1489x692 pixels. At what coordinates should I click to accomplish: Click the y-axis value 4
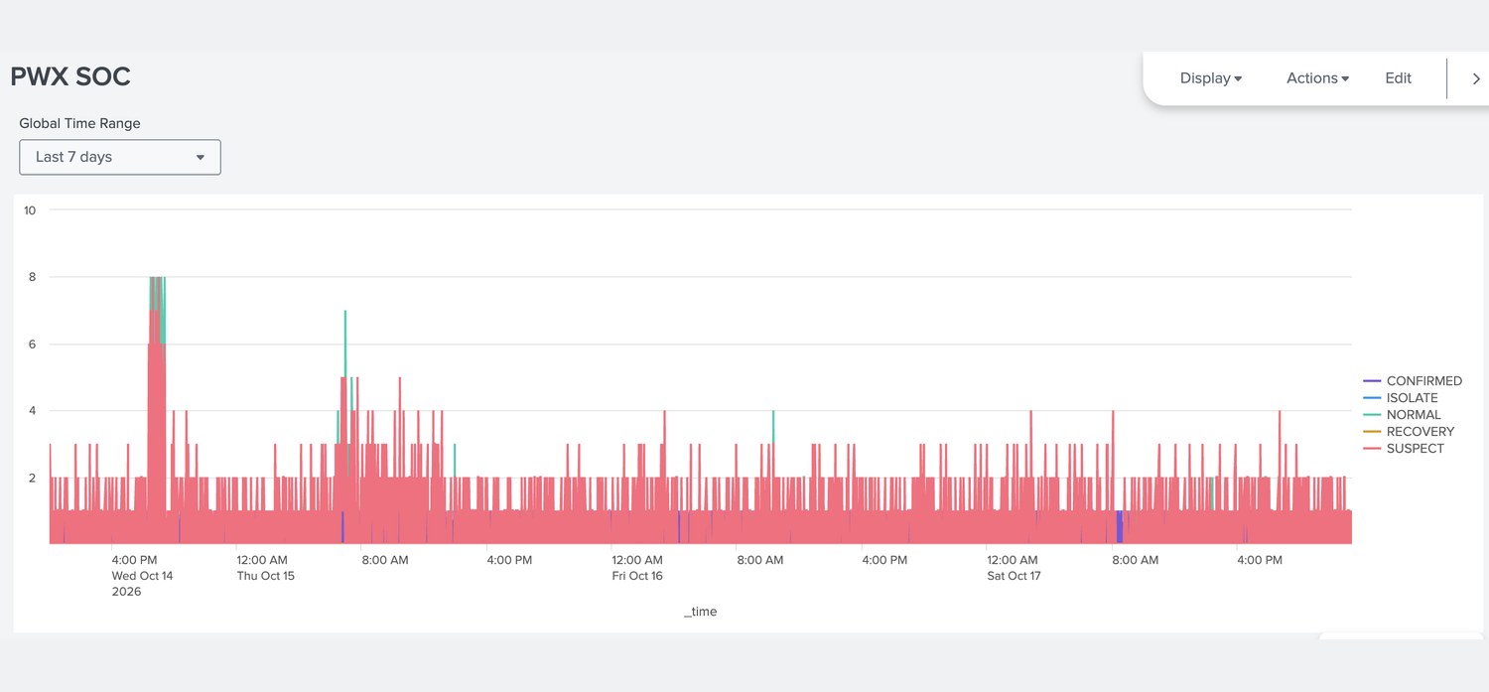(32, 411)
